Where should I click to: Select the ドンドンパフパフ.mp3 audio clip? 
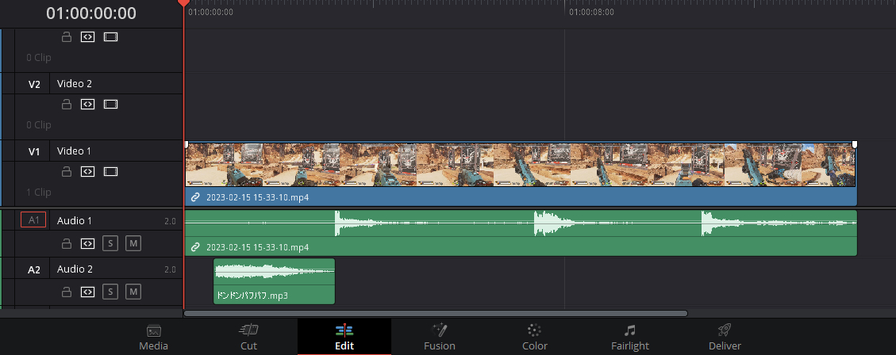pyautogui.click(x=274, y=281)
